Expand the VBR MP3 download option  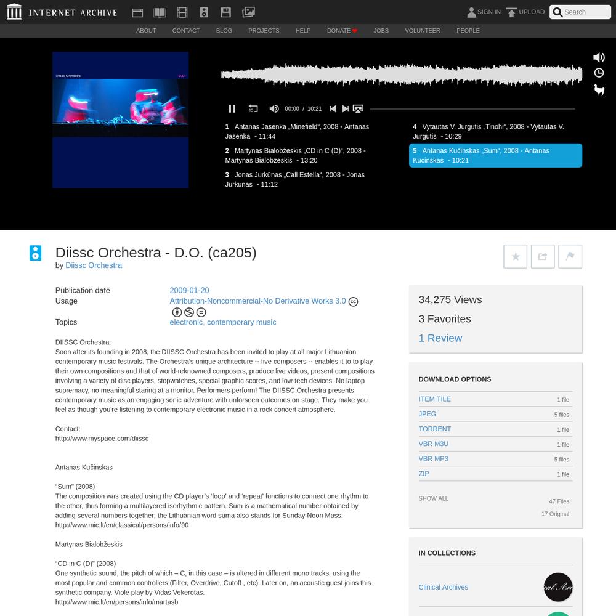pyautogui.click(x=433, y=459)
